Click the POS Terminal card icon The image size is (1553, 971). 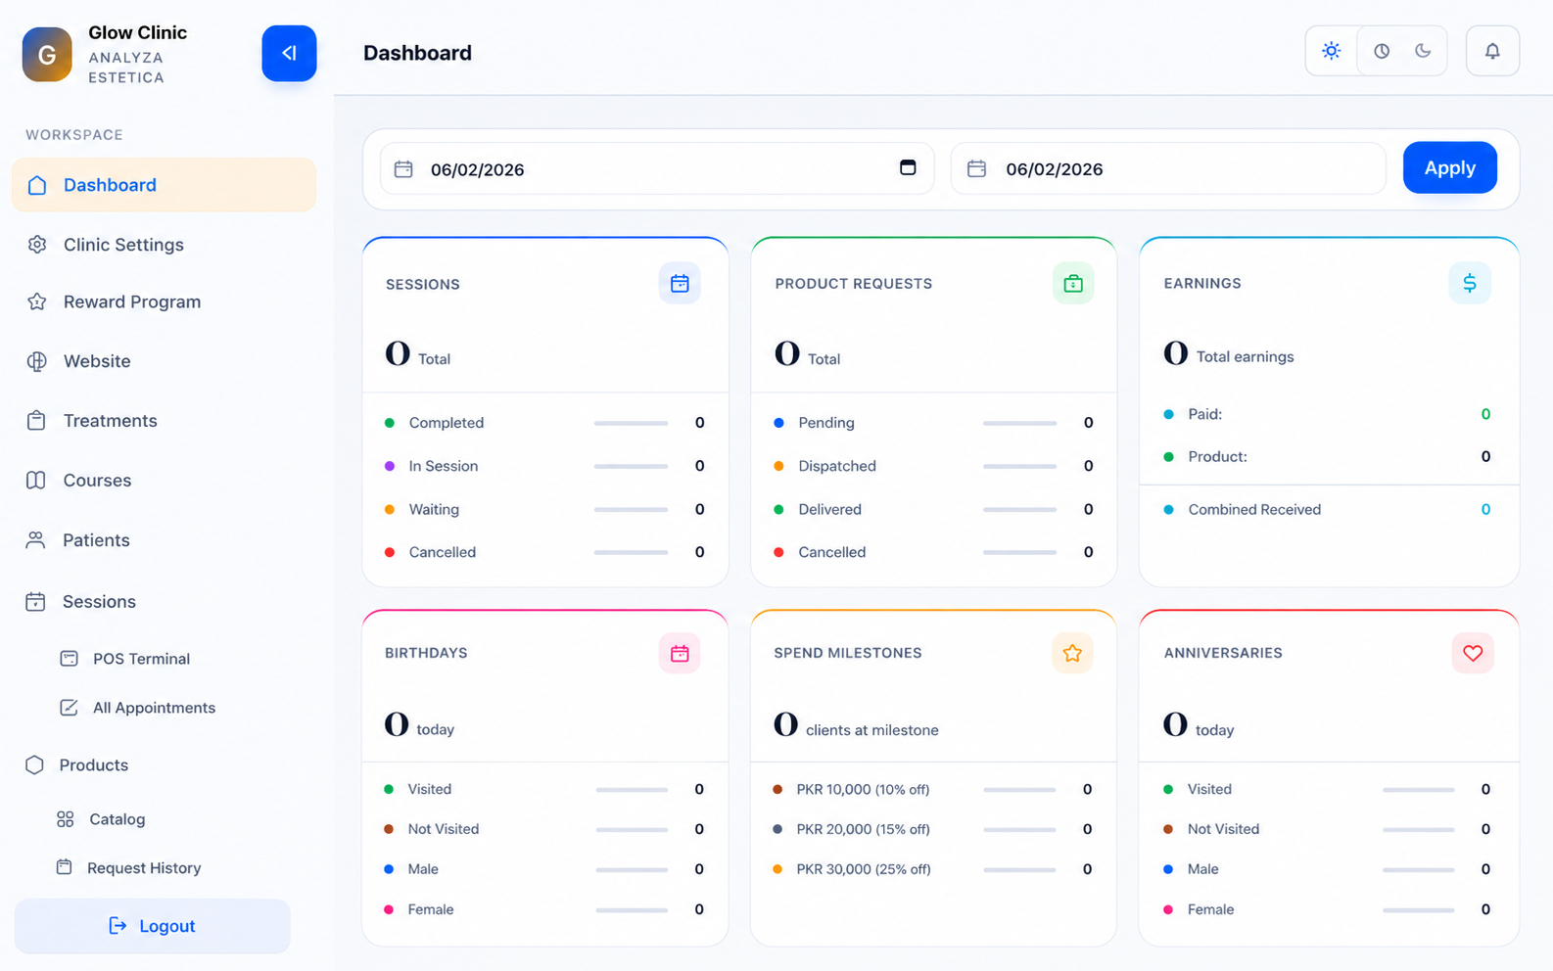pos(69,659)
